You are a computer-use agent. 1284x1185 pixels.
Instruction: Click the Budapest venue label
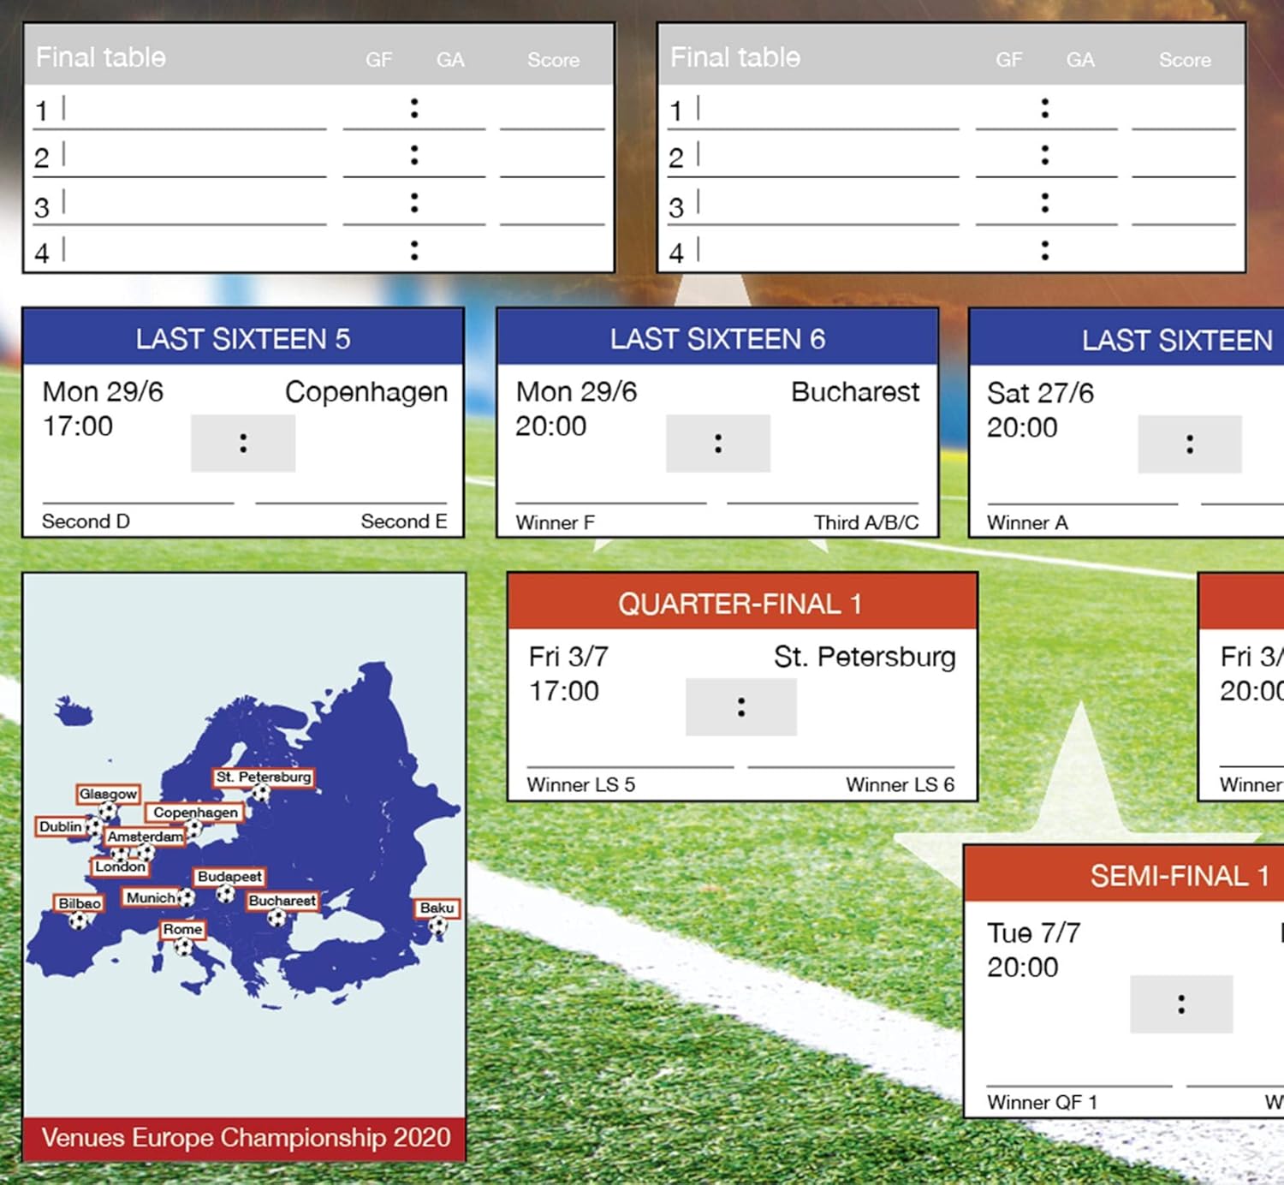point(229,877)
